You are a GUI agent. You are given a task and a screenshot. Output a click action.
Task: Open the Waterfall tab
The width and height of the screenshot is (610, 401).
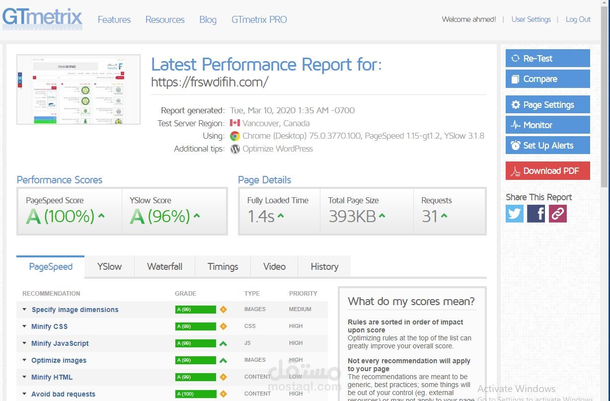164,267
